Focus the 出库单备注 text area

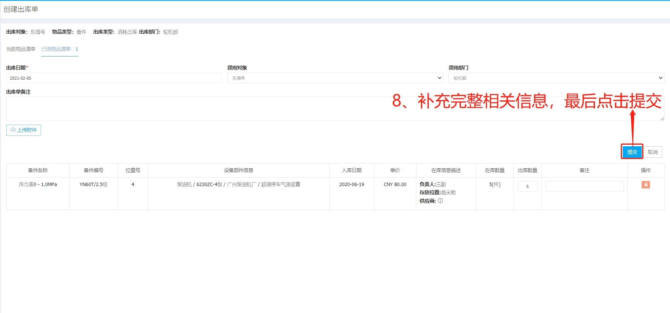tap(335, 109)
